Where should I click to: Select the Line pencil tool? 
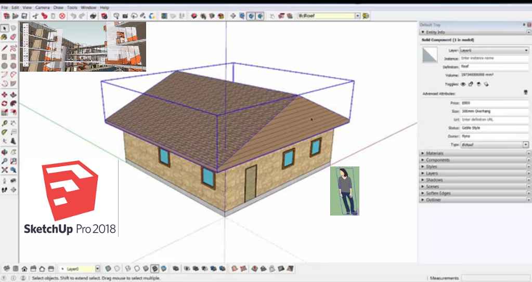[x=5, y=48]
